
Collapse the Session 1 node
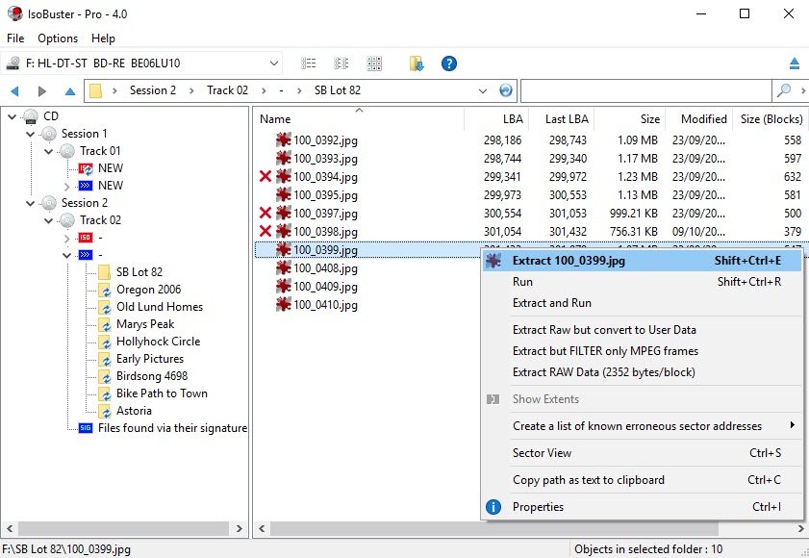31,135
